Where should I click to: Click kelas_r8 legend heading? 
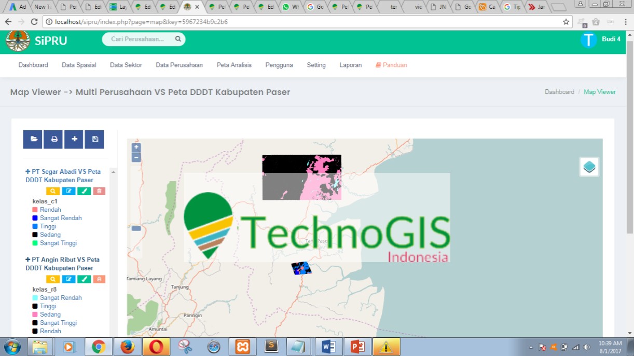click(45, 290)
